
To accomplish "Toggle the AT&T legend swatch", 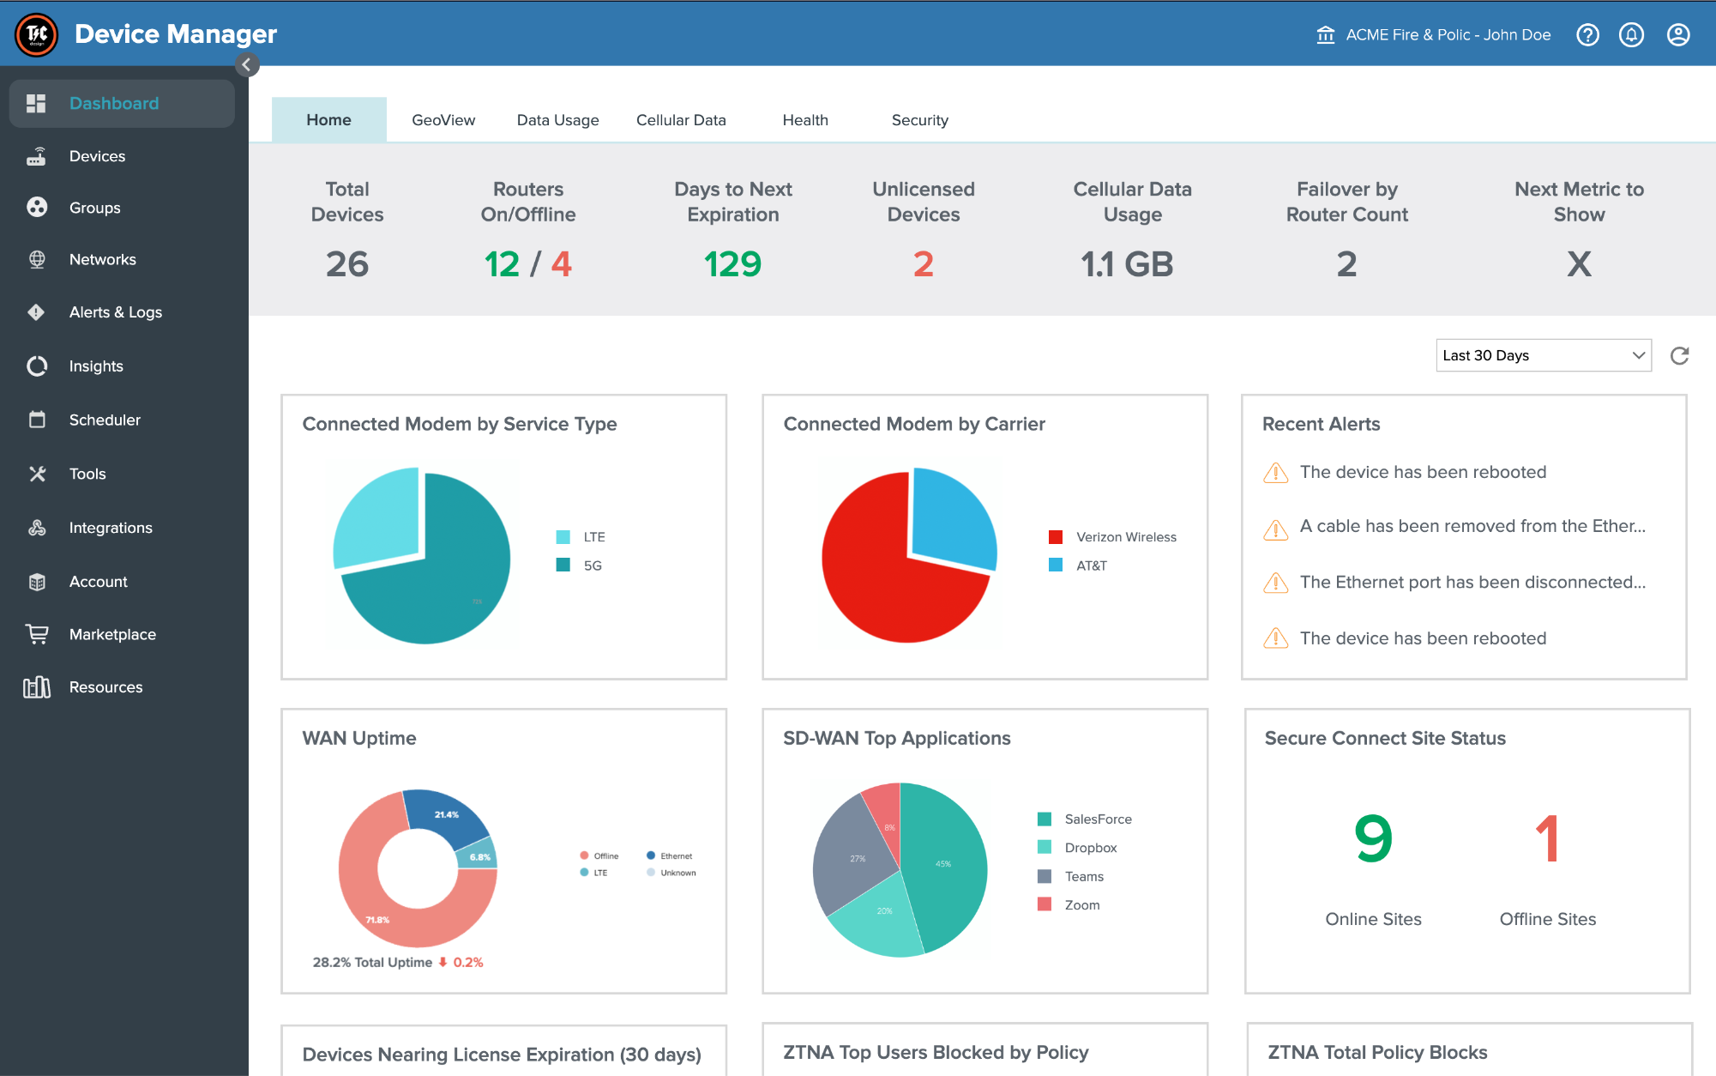I will tap(1056, 565).
